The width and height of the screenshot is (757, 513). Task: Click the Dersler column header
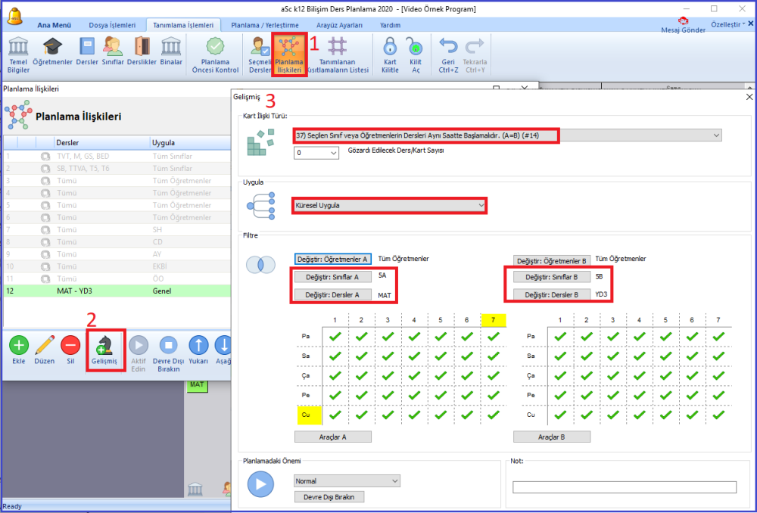pos(102,143)
